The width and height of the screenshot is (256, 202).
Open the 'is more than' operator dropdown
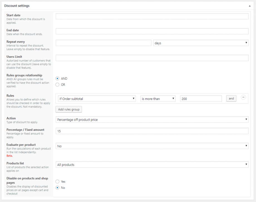click(158, 99)
